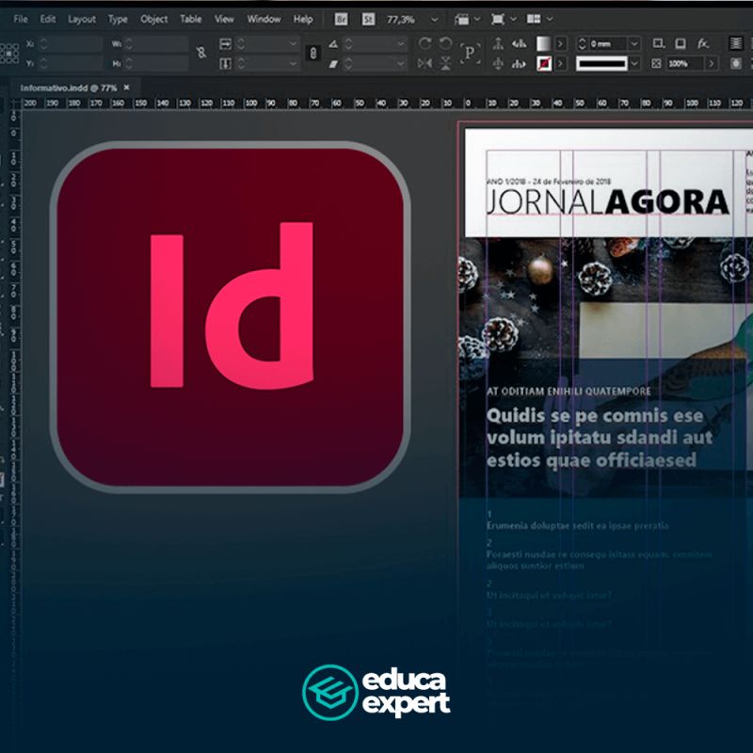This screenshot has width=753, height=753.
Task: Open the zoom level 77,3% dropdown
Action: (433, 19)
